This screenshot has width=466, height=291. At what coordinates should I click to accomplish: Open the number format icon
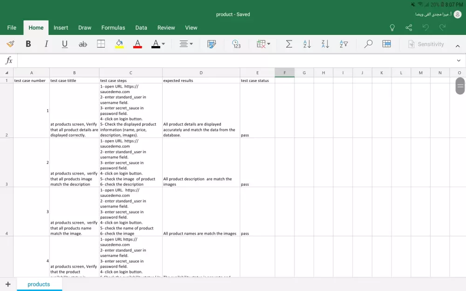coord(236,44)
